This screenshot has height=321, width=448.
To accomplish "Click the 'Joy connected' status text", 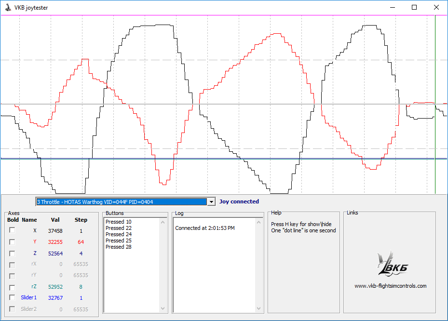I will 239,201.
